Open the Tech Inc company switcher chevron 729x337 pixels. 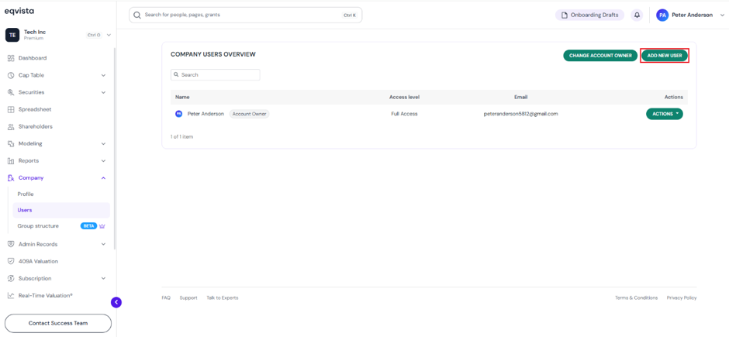pos(109,35)
